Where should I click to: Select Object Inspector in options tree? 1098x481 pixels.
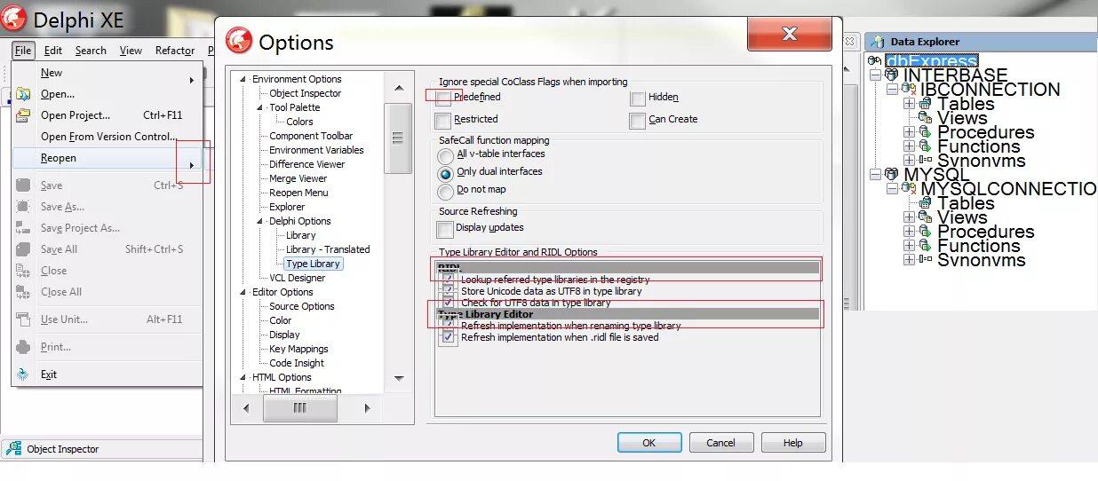click(x=305, y=93)
